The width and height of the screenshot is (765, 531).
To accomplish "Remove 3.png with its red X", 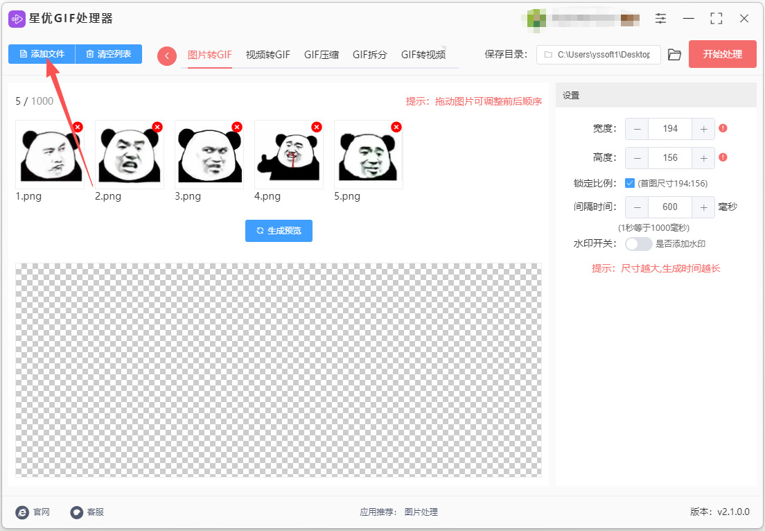I will coord(237,127).
